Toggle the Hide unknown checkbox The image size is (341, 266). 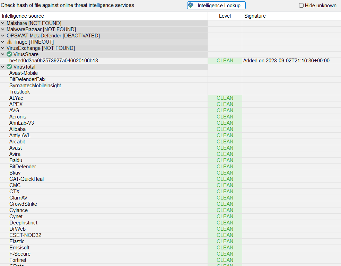click(301, 6)
